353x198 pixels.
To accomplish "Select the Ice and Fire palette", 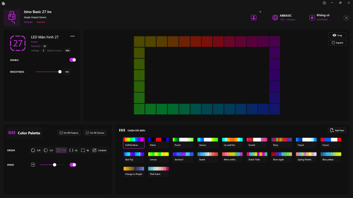I will click(233, 142).
